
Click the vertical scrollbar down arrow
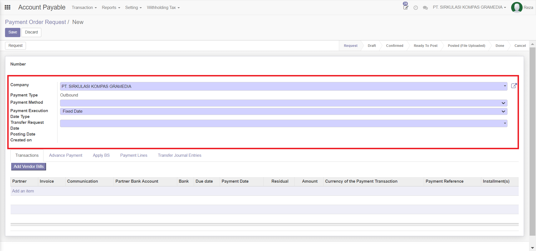532,248
